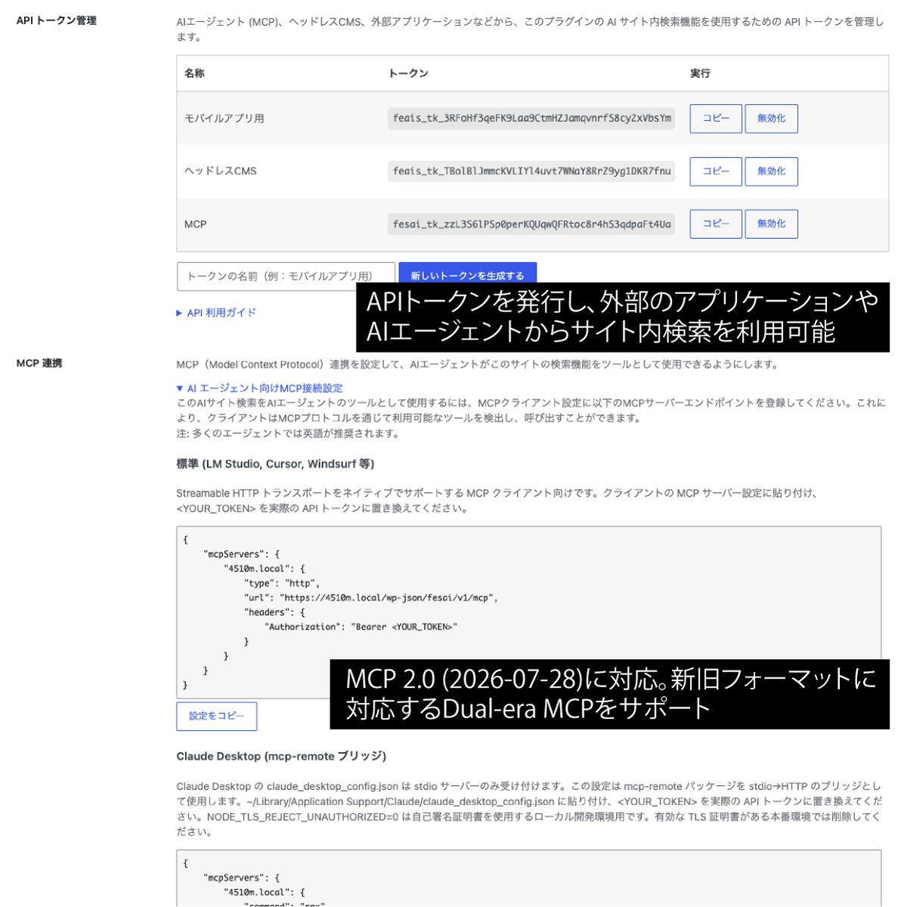Click the ヘッドレスCMS name cell
This screenshot has height=907, width=907.
coord(221,172)
